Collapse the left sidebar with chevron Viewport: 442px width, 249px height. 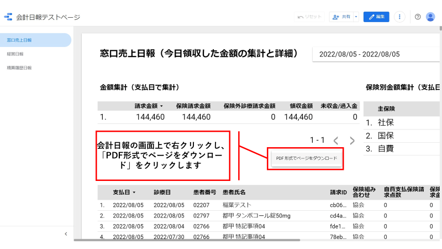pos(66,234)
